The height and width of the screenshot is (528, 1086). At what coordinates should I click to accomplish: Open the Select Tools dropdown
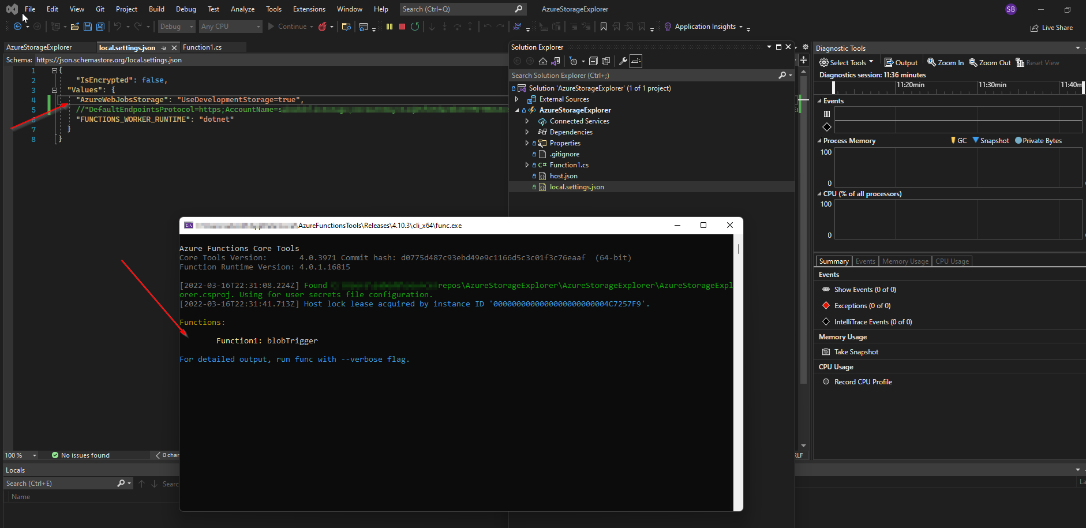click(847, 62)
